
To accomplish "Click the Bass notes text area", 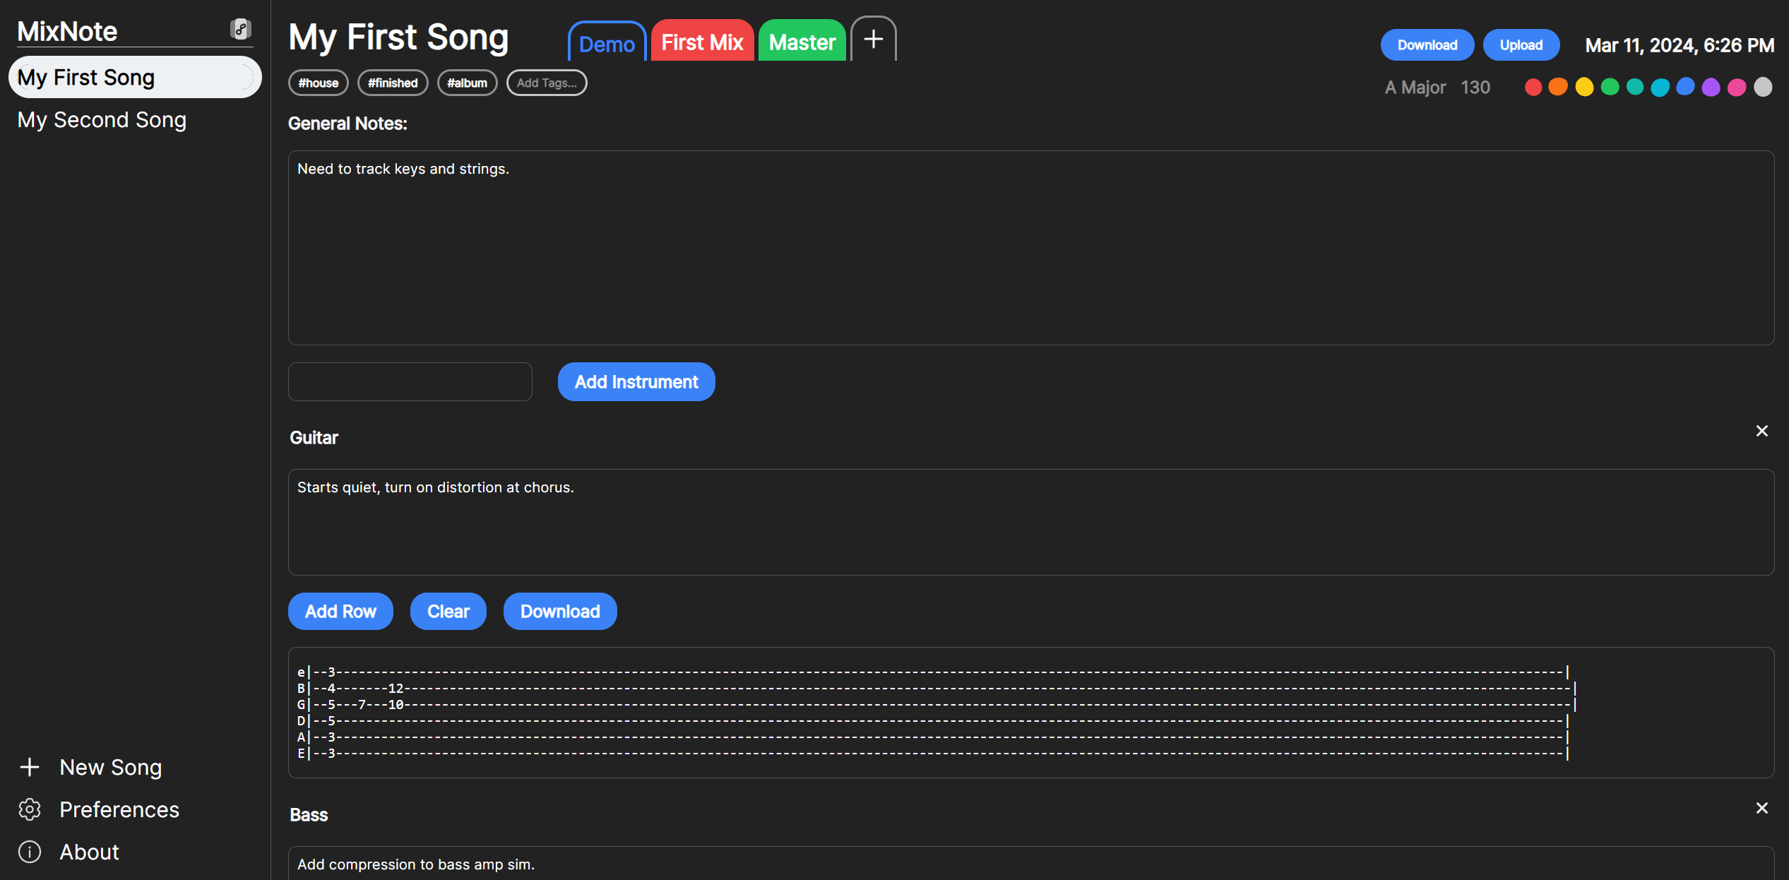I will (x=1031, y=864).
